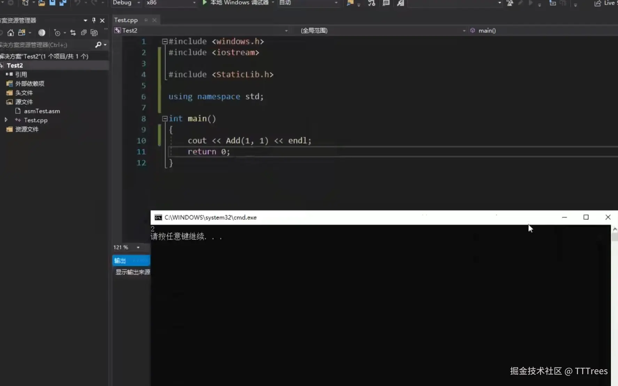This screenshot has width=618, height=386.
Task: Close the Solution Explorer panel
Action: [x=102, y=21]
